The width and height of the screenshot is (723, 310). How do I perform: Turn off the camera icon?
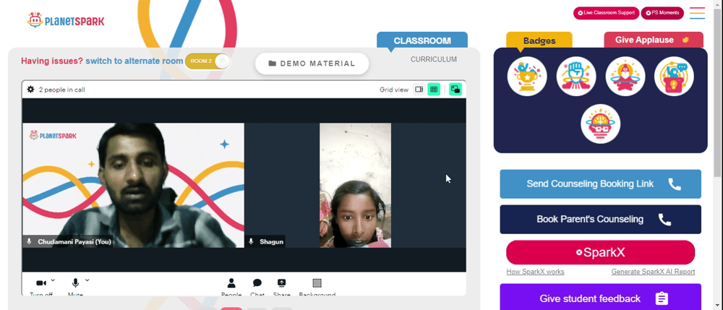(41, 283)
